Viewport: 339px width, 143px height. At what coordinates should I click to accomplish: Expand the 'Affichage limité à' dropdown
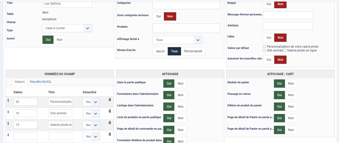tap(177, 40)
